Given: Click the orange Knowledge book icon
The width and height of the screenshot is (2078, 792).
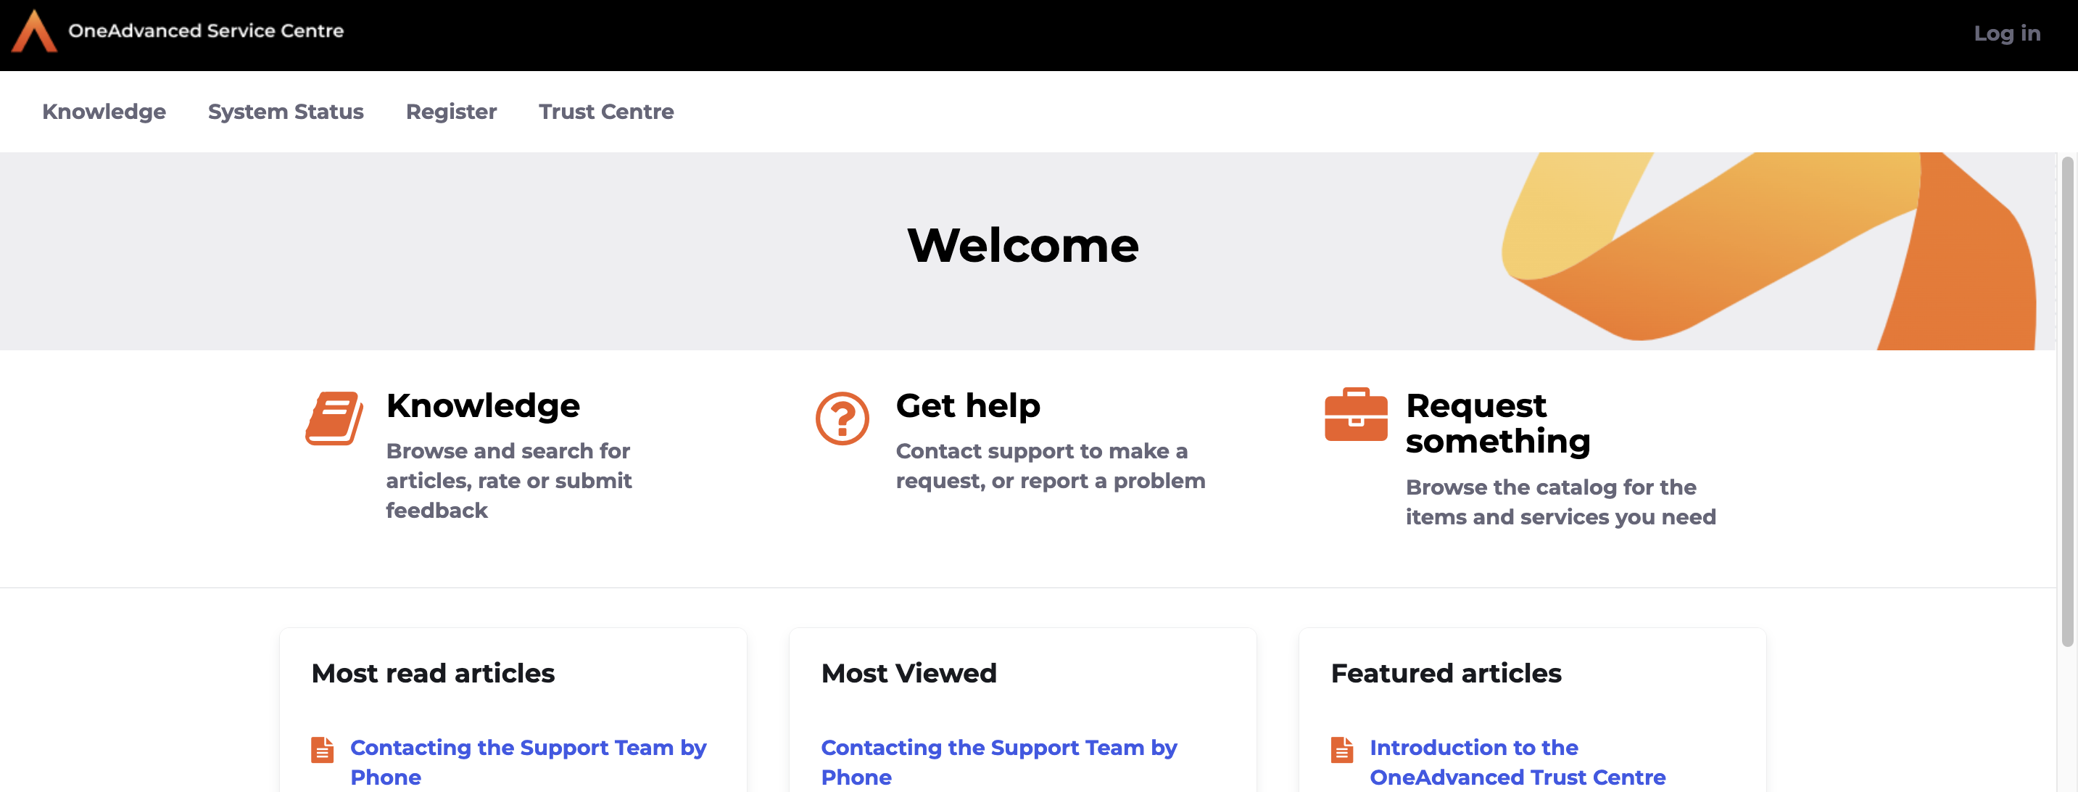Looking at the screenshot, I should pyautogui.click(x=334, y=418).
